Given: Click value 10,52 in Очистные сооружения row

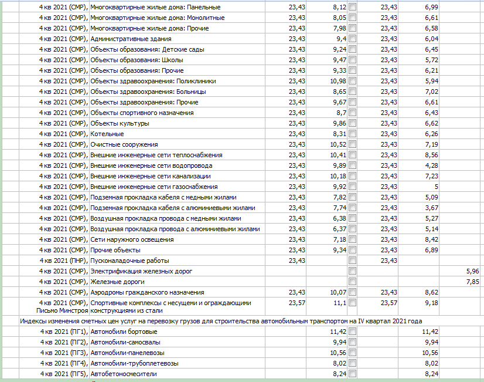Looking at the screenshot, I should 338,144.
